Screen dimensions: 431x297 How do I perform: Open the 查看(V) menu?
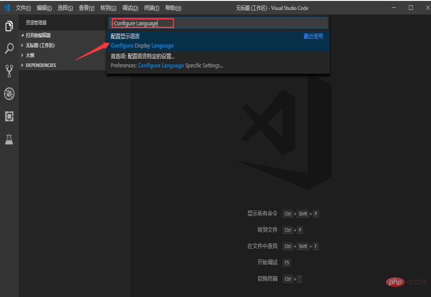[x=87, y=8]
